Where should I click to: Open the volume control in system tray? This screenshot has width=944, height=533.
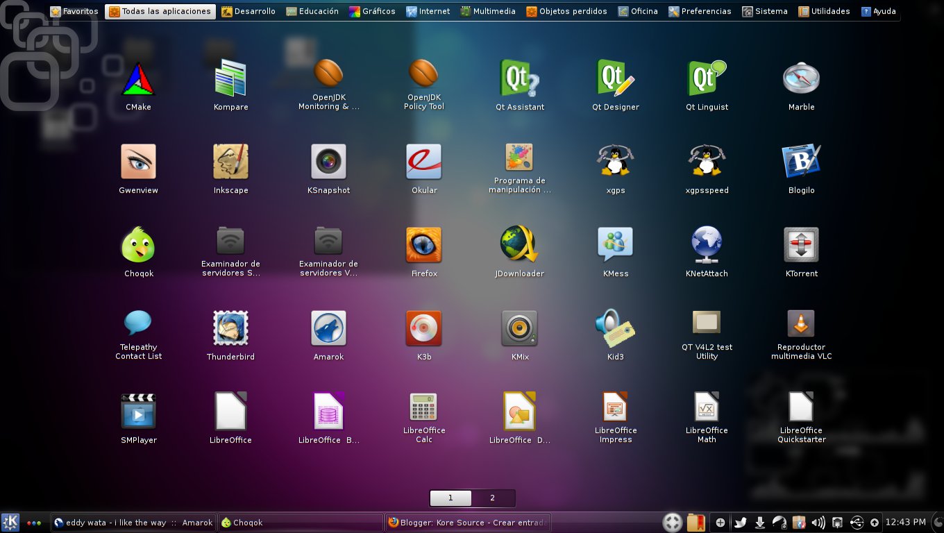(x=818, y=523)
